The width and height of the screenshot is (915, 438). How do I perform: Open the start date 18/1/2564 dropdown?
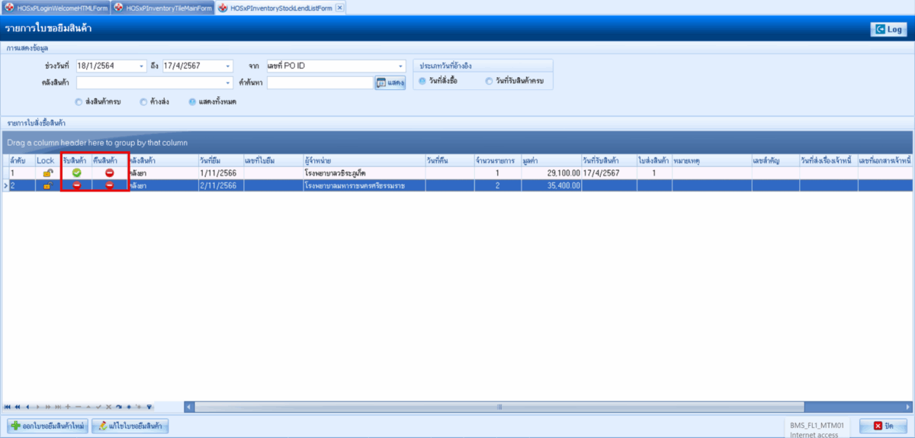coord(142,66)
